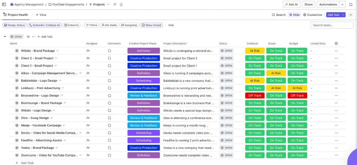Open OPEN status dropdown for Linkbuzz row
The width and height of the screenshot is (357, 165).
pyautogui.click(x=227, y=88)
